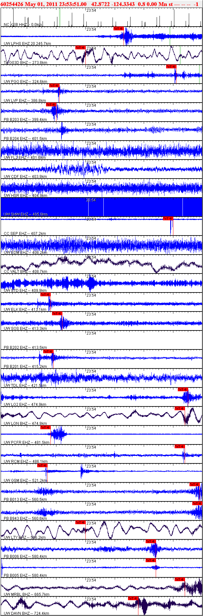Click the event header title text
The height and width of the screenshot is (616, 203).
pyautogui.click(x=100, y=4)
